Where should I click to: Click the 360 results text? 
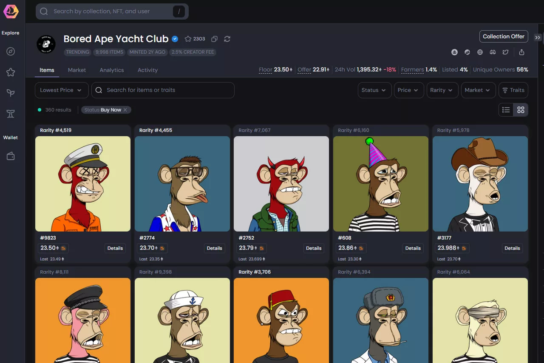[58, 110]
